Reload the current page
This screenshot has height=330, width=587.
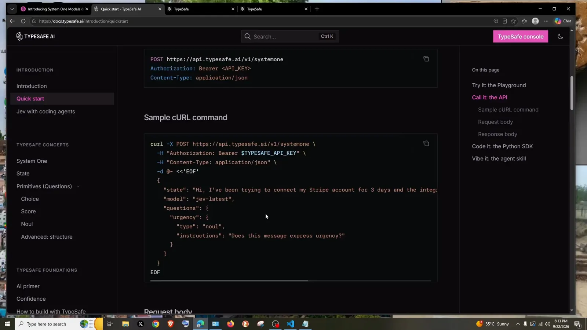23,21
